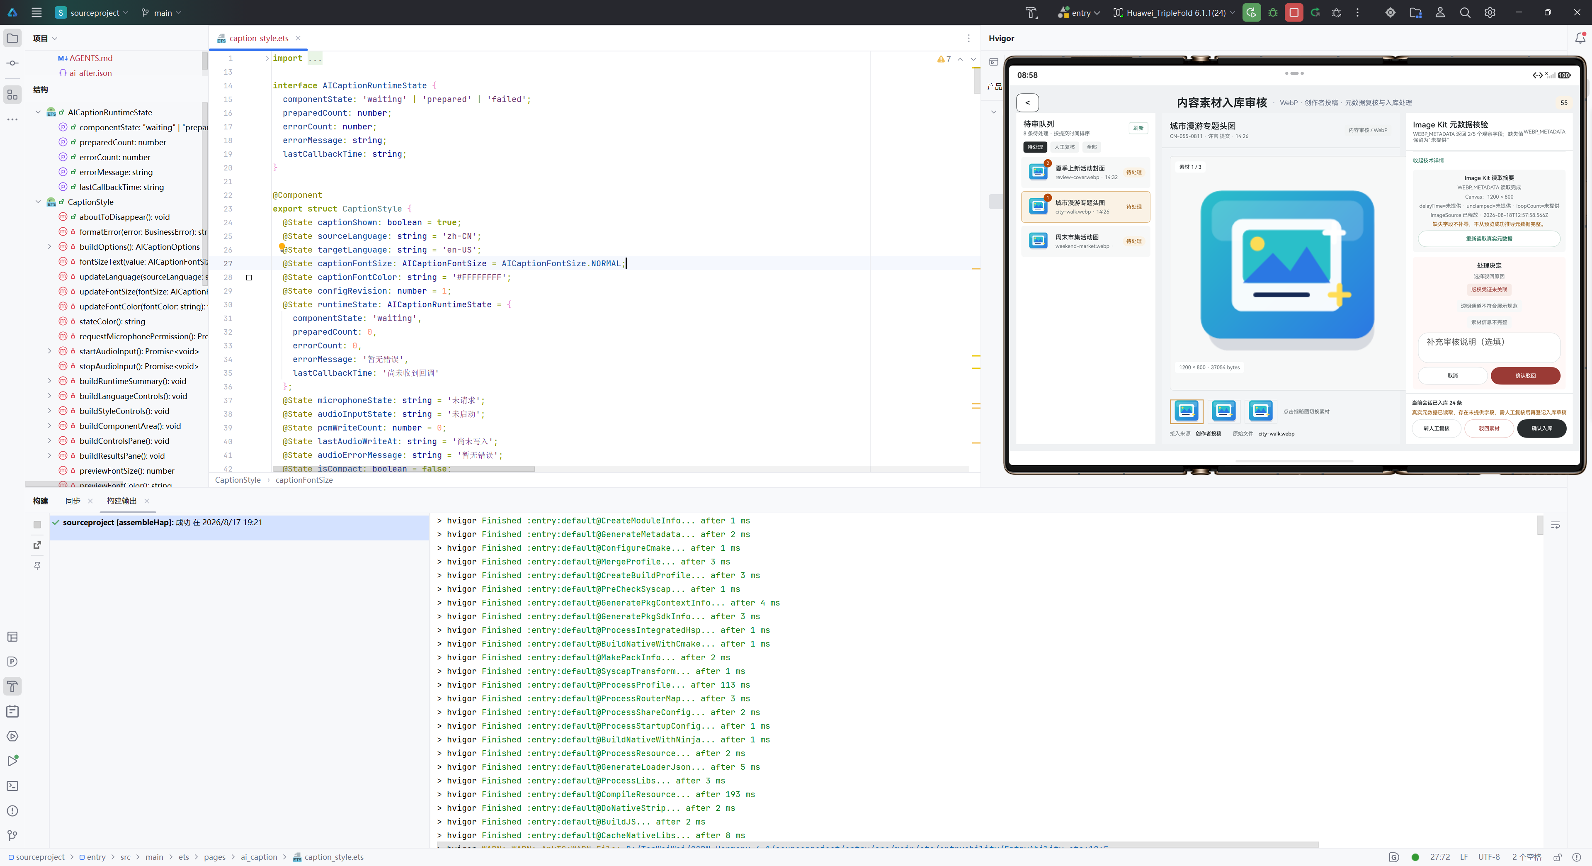Open the sourceproject project dropdown
The width and height of the screenshot is (1592, 866).
[x=92, y=12]
